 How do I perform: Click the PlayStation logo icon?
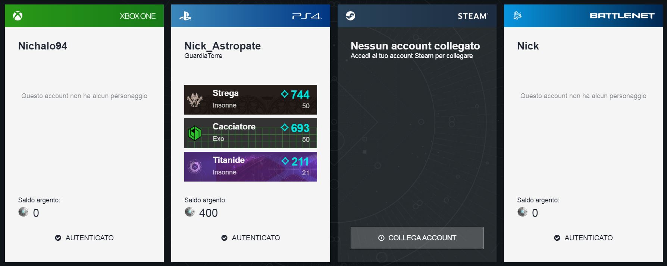tap(185, 16)
